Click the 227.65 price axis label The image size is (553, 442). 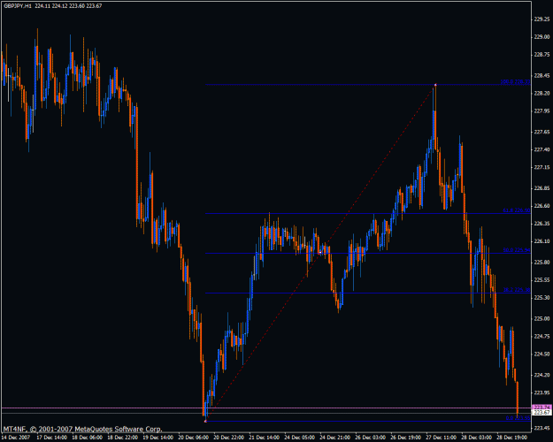click(x=541, y=133)
